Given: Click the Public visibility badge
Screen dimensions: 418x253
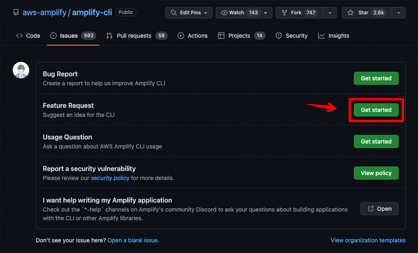Looking at the screenshot, I should click(126, 12).
